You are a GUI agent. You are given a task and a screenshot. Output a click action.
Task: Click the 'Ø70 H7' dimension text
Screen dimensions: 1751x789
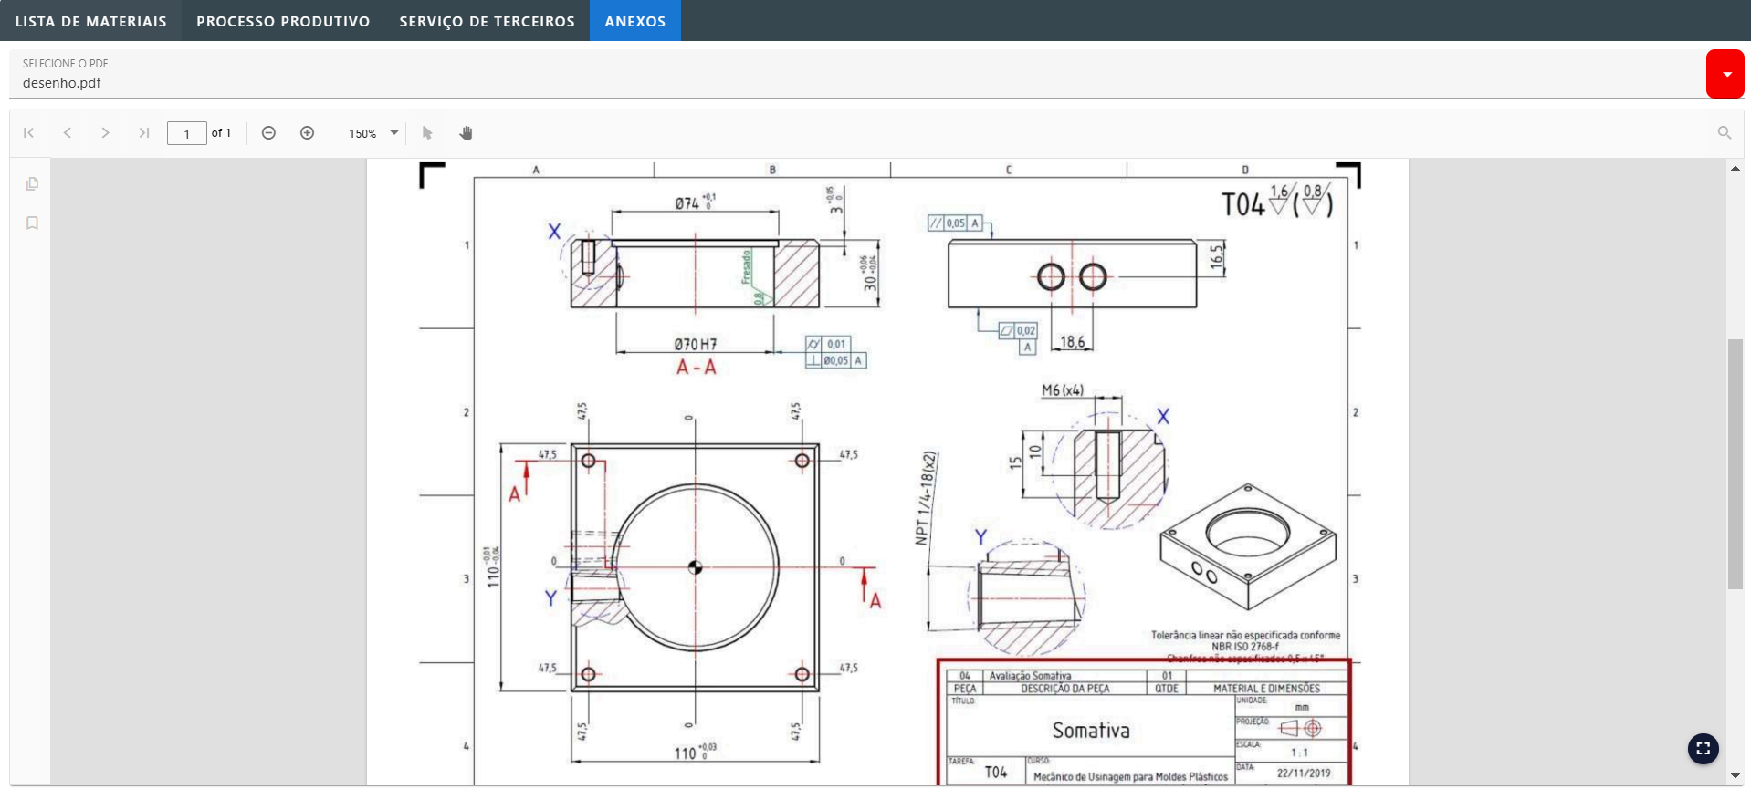point(696,345)
